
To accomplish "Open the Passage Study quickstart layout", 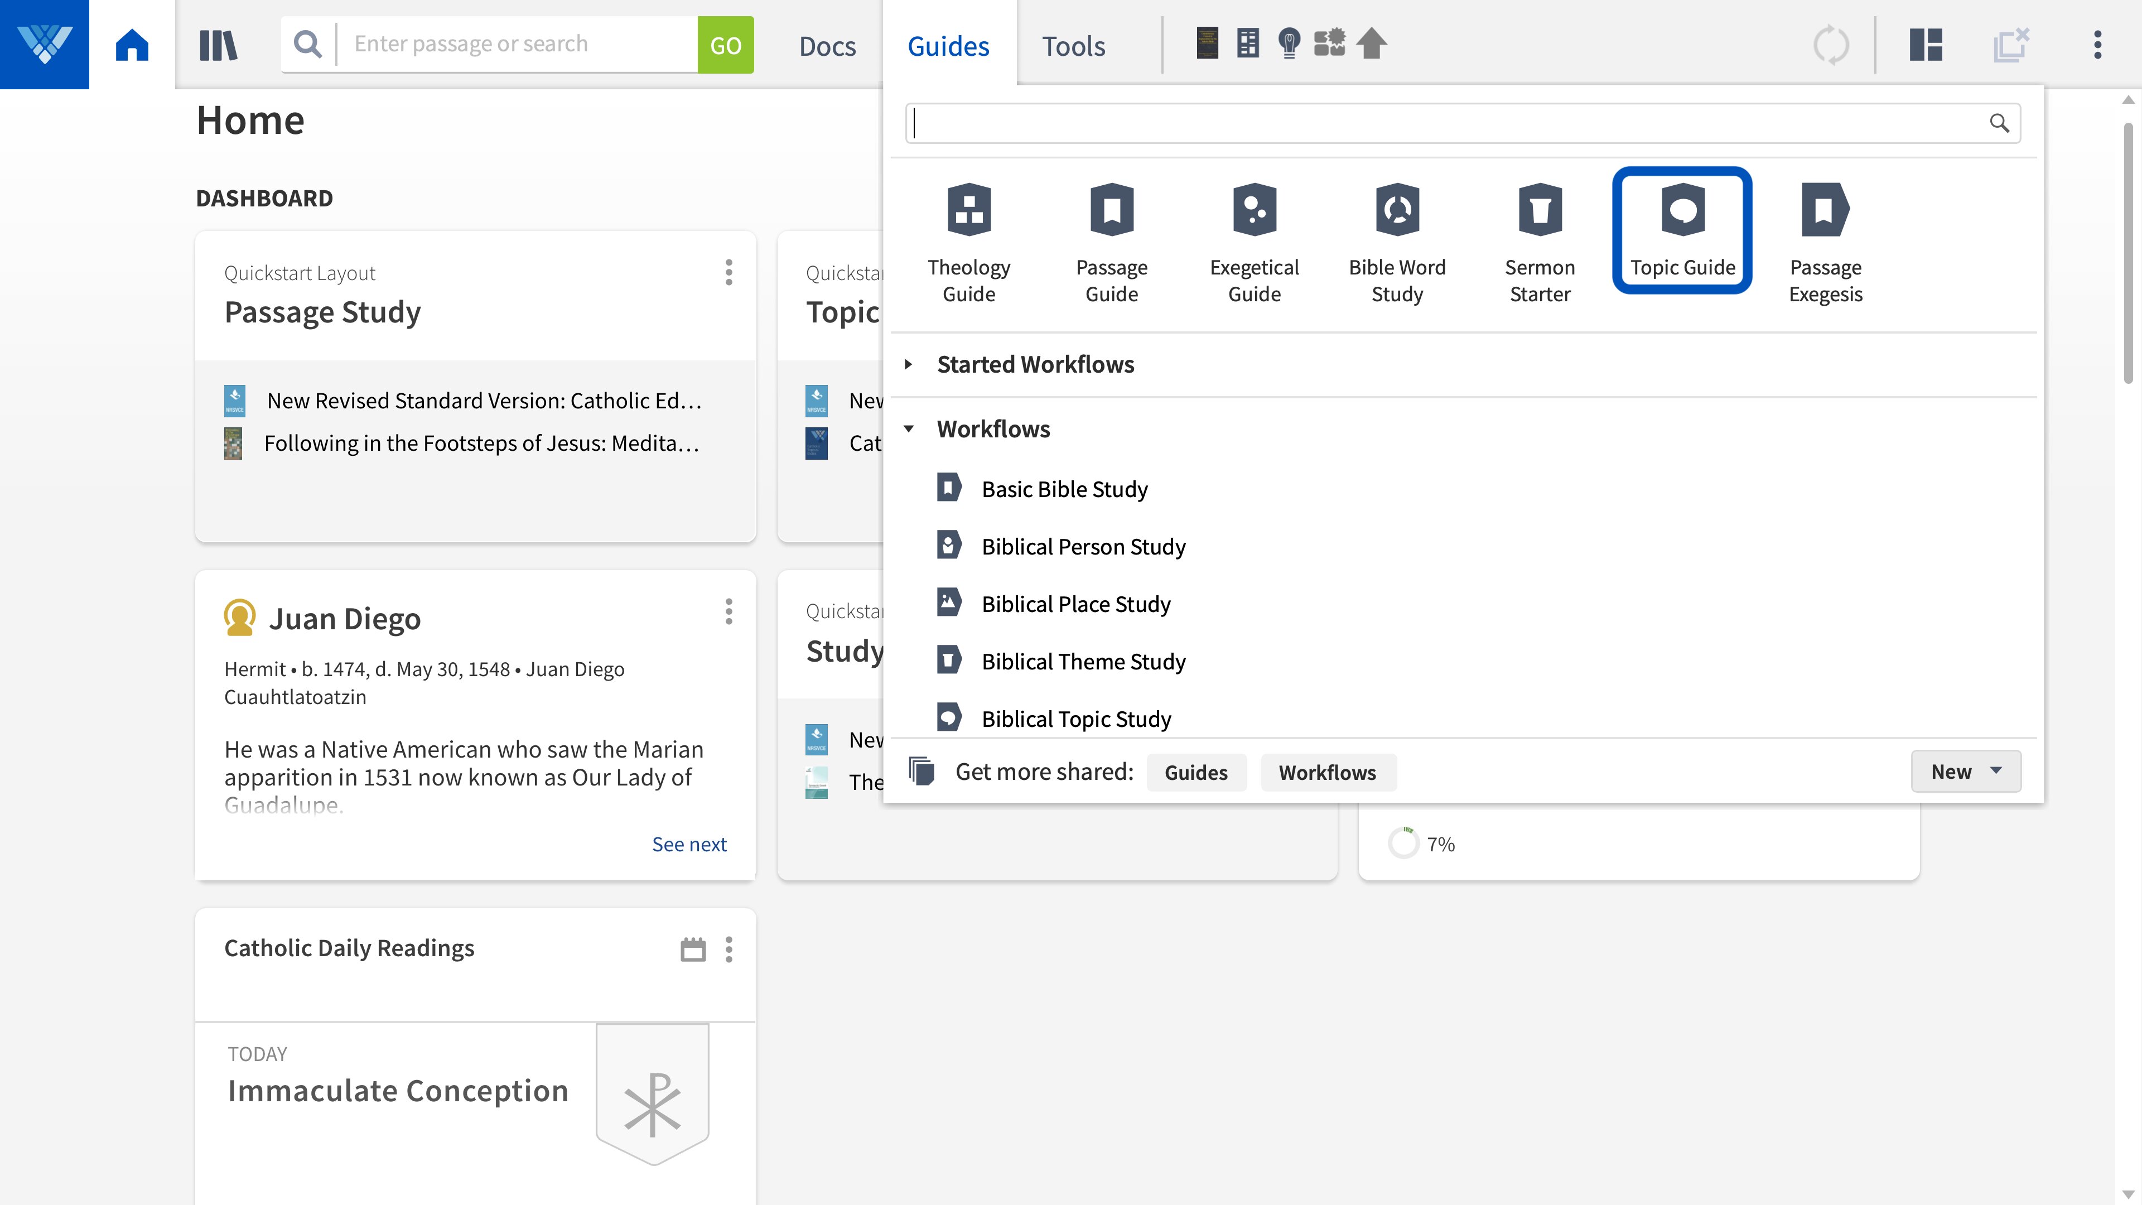I will pyautogui.click(x=322, y=312).
